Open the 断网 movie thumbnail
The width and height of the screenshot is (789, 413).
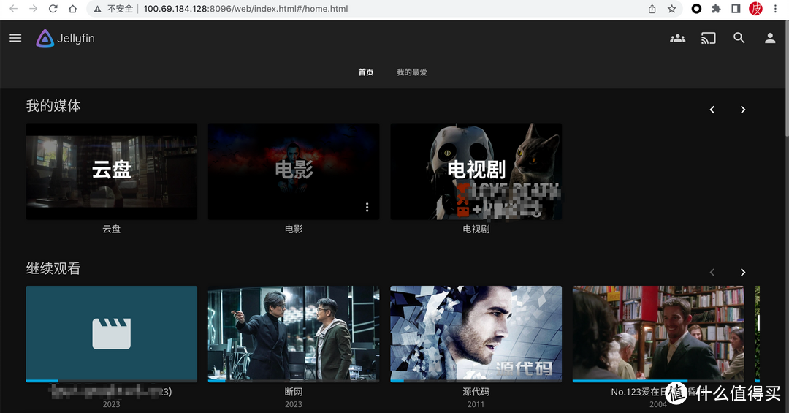coord(294,333)
